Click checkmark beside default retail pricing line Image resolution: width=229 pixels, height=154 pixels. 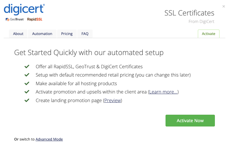[x=27, y=75]
